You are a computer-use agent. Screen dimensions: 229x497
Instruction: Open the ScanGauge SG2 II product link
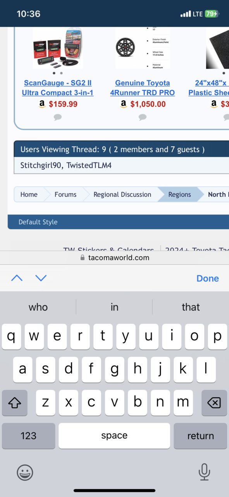click(x=58, y=88)
